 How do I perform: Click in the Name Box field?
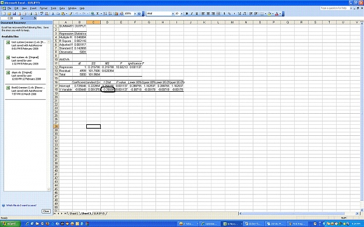[x=10, y=18]
